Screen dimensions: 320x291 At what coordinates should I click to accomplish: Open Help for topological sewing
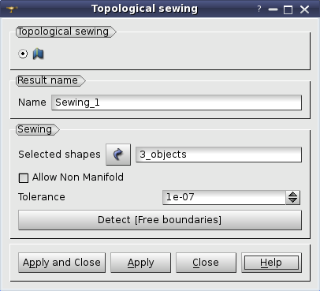coord(271,263)
